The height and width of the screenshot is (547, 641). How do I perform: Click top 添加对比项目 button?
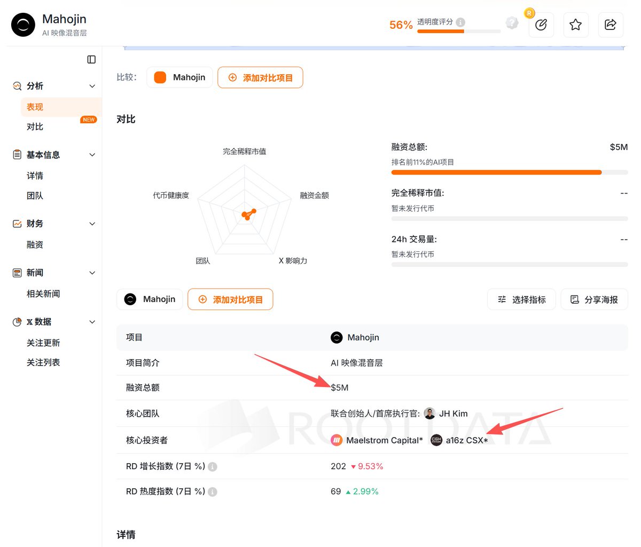point(260,77)
